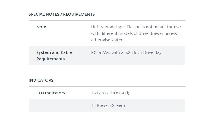This screenshot has height=122, width=204.
Task: Click the '1 - Power (Green)' entry
Action: tap(108, 105)
